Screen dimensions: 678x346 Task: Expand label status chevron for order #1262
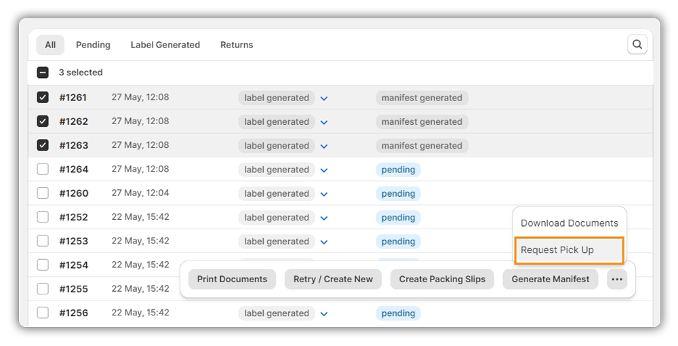pyautogui.click(x=324, y=122)
